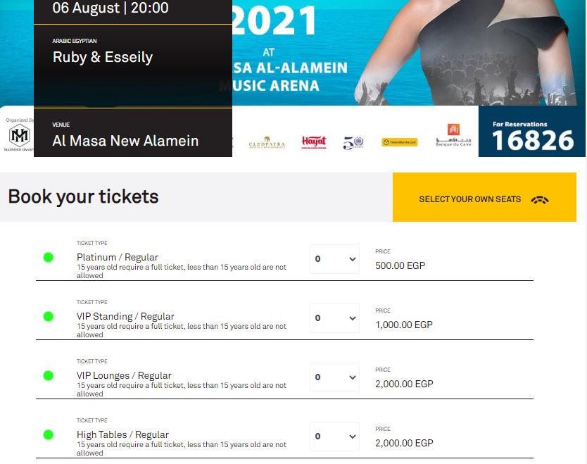Click the seat icon beside Select Your Own Seats
This screenshot has height=464, width=587.
(x=540, y=199)
